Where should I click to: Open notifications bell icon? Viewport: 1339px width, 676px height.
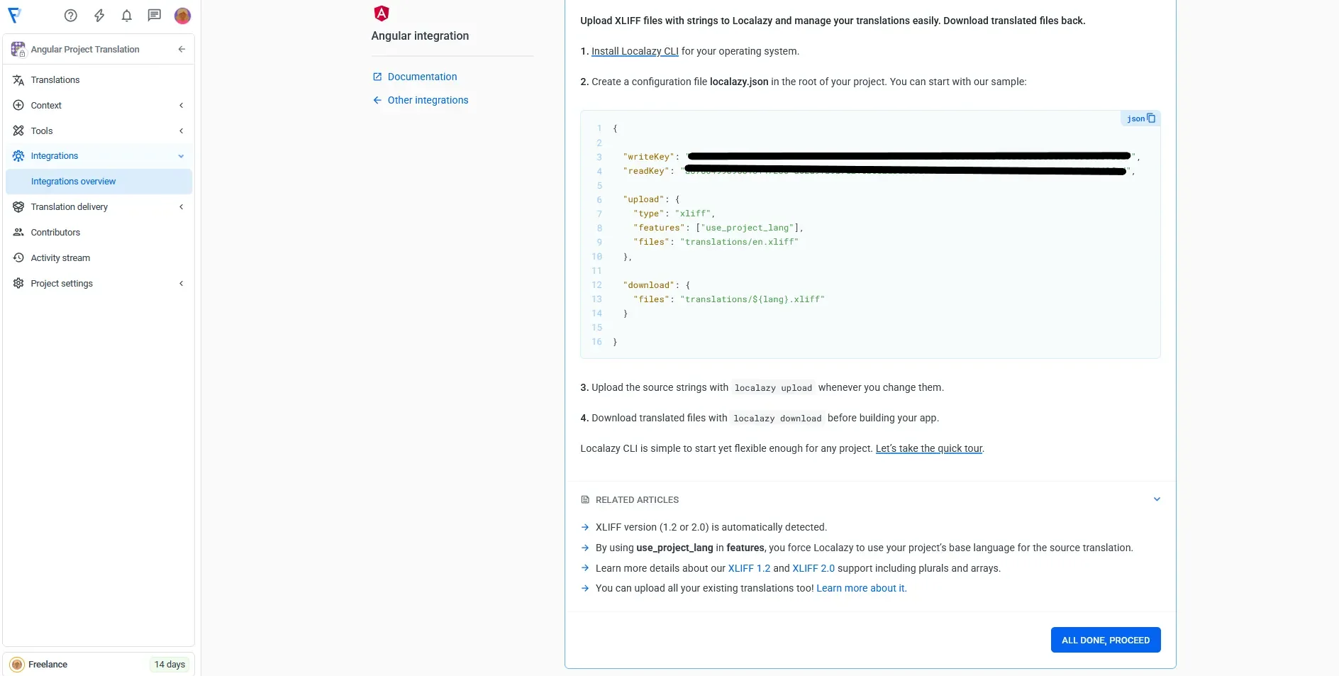[x=126, y=16]
